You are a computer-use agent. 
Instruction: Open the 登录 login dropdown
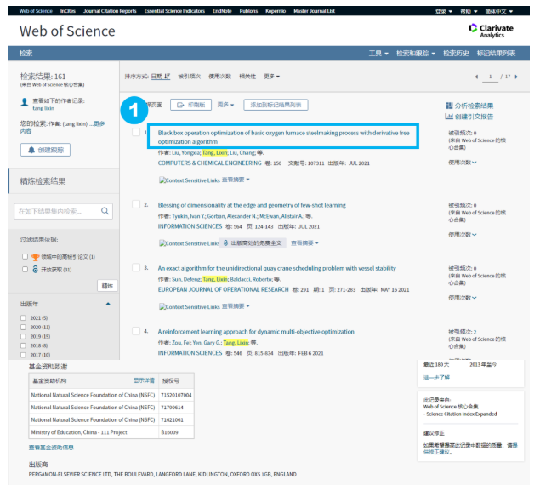444,11
